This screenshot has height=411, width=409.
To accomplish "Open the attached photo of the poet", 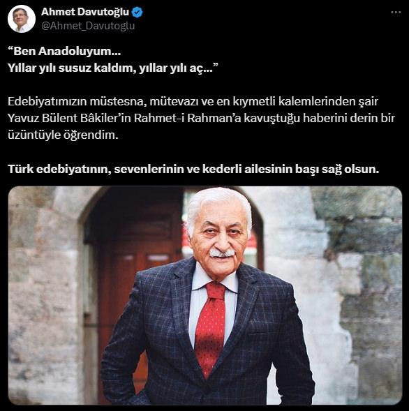I will pyautogui.click(x=205, y=295).
